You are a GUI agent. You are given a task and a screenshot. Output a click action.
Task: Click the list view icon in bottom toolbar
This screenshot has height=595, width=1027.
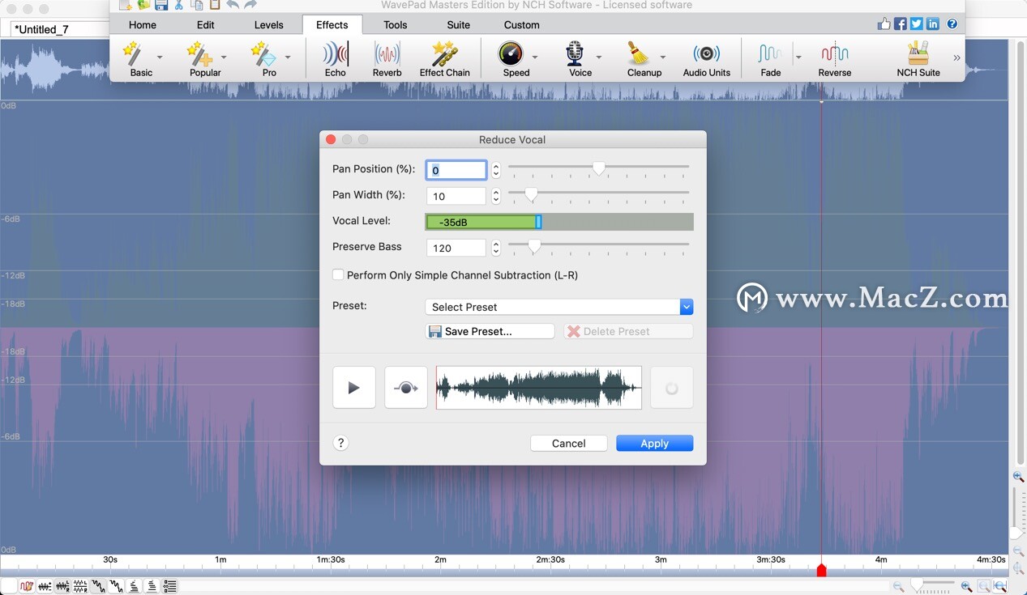169,586
